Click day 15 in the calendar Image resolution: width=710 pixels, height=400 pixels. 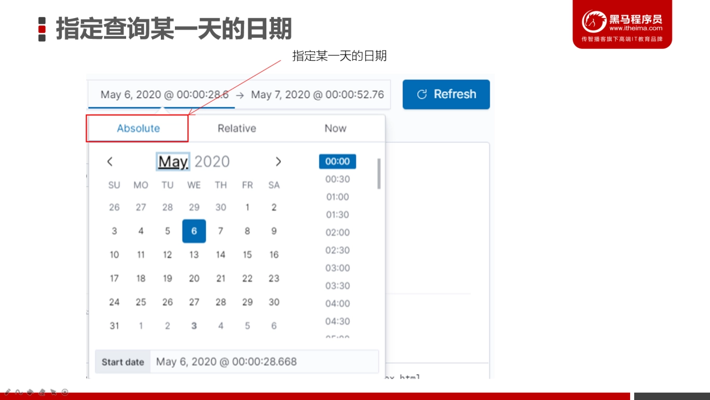(x=248, y=255)
